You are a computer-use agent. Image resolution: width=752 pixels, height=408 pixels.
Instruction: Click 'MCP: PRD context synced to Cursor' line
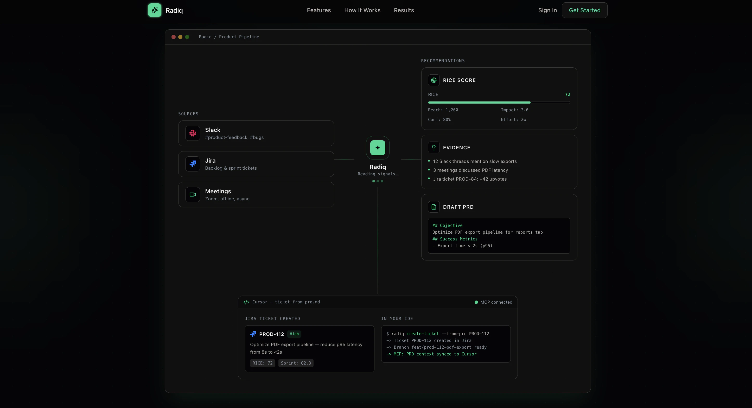[x=431, y=354]
